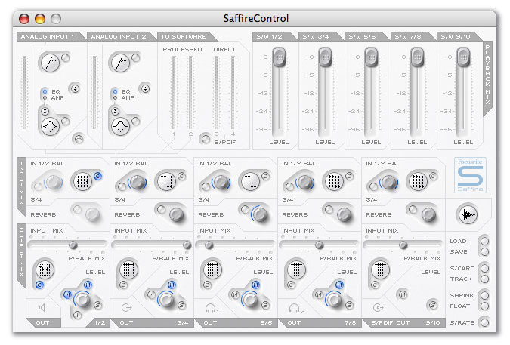510x345 pixels.
Task: Click the up-down stepper on Analog Input 1
Action: pyautogui.click(x=74, y=88)
